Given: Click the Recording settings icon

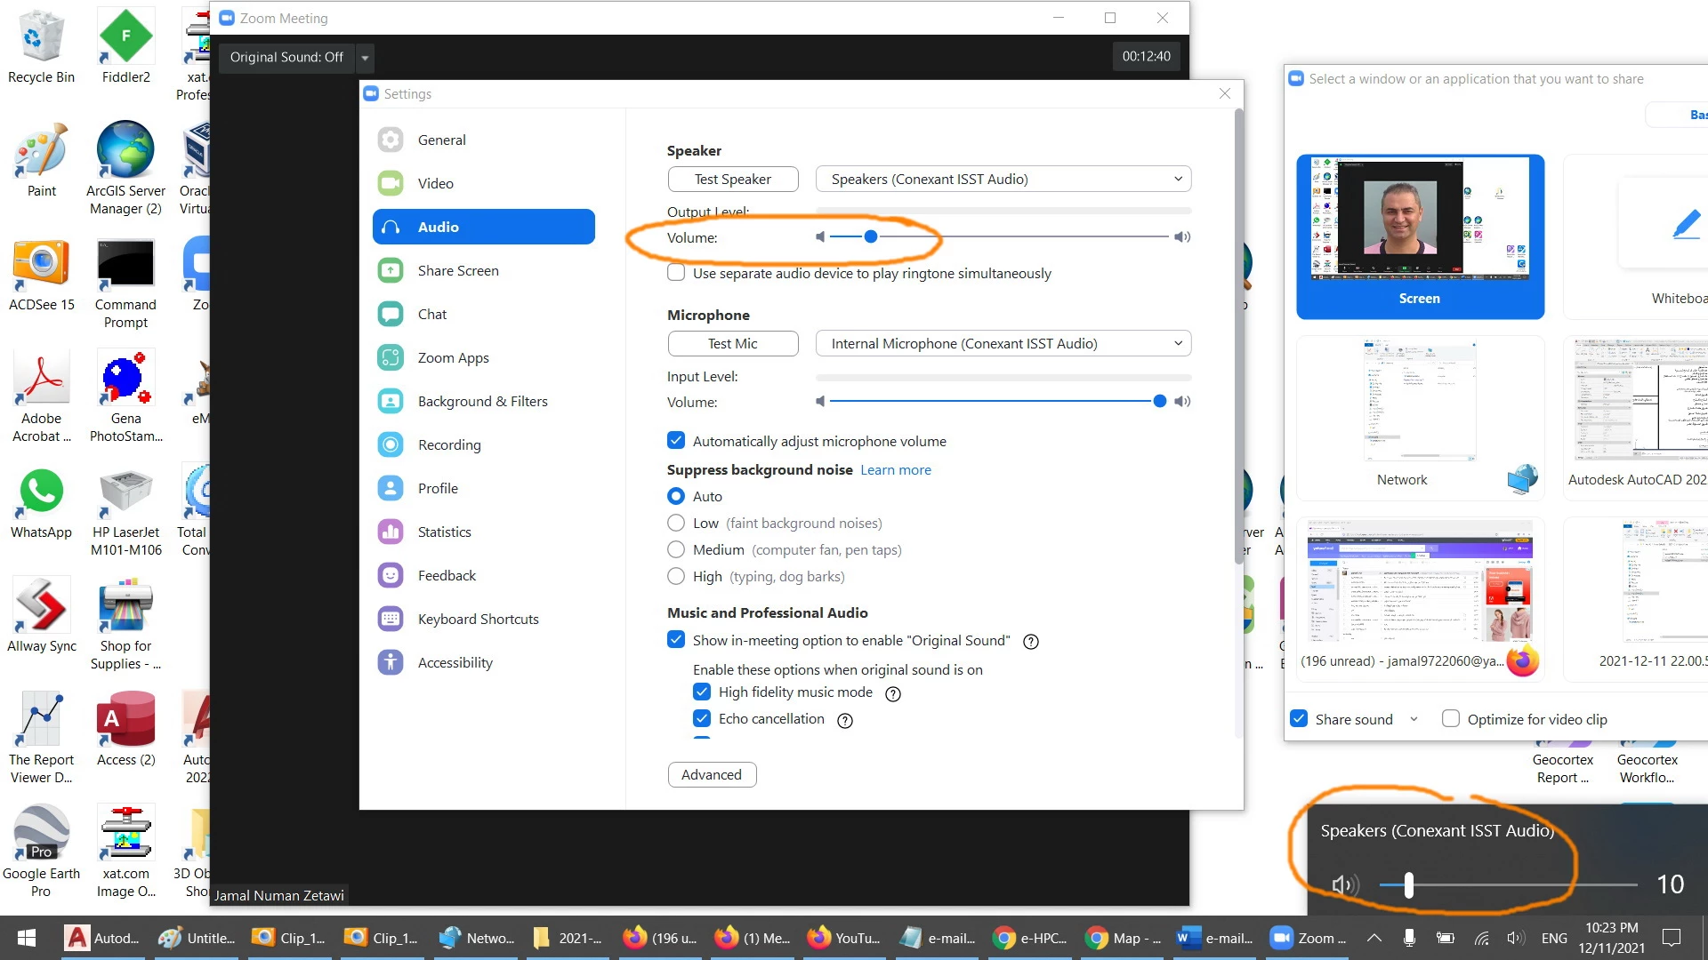Looking at the screenshot, I should coord(390,444).
